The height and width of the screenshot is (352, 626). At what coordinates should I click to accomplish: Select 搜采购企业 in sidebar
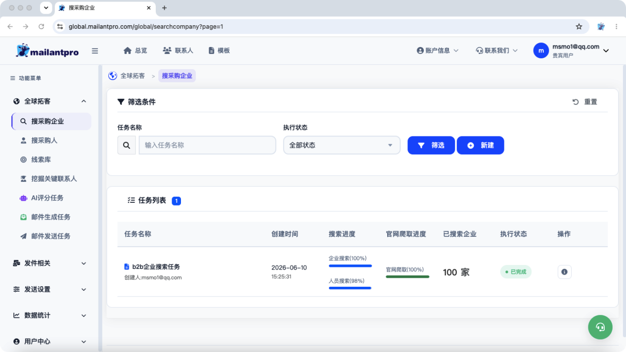(x=51, y=121)
